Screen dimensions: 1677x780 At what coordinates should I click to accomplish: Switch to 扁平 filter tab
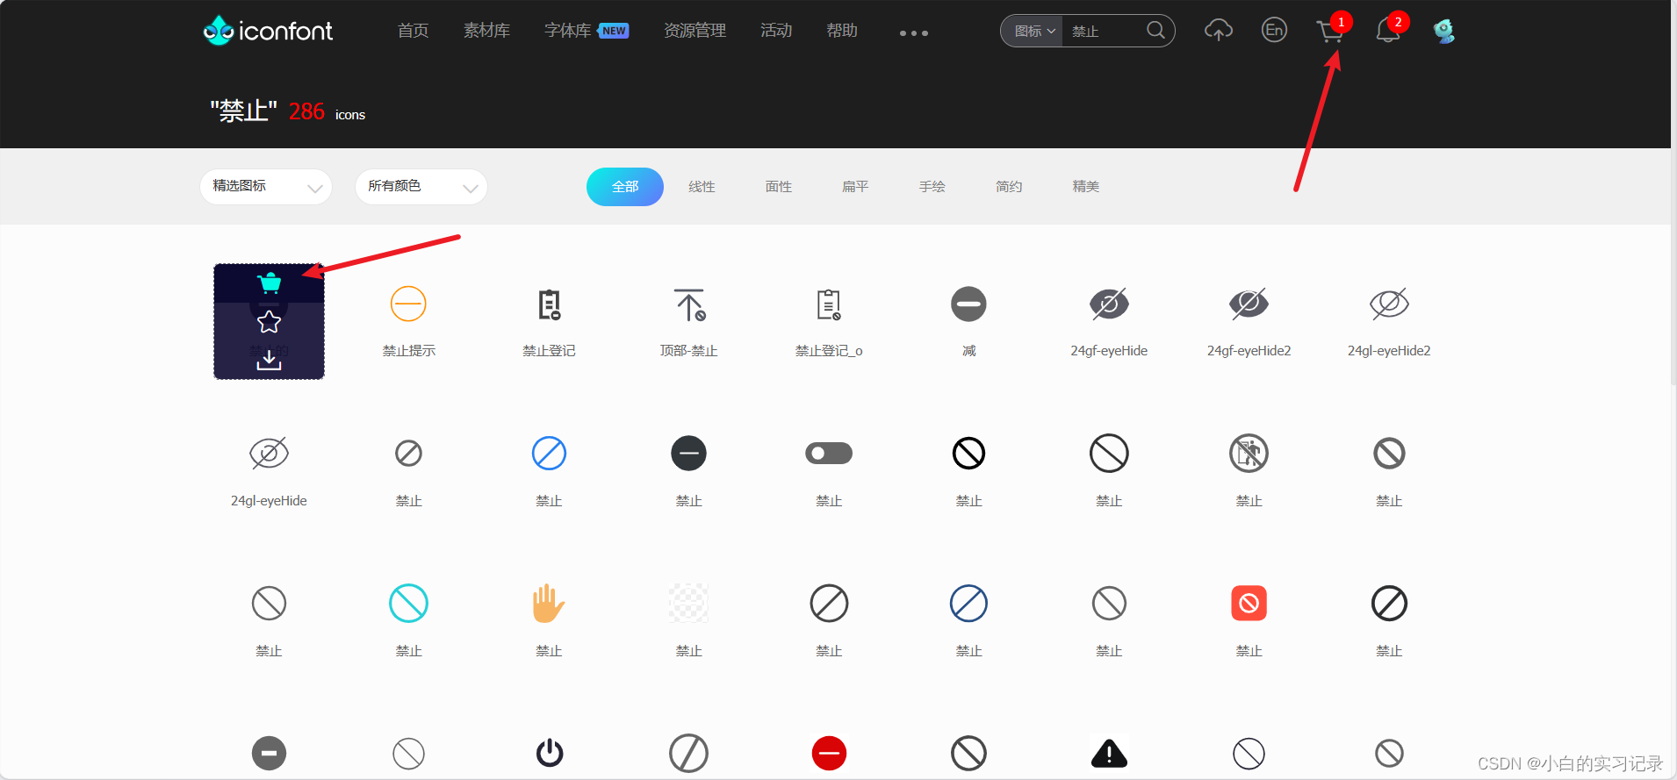tap(855, 187)
